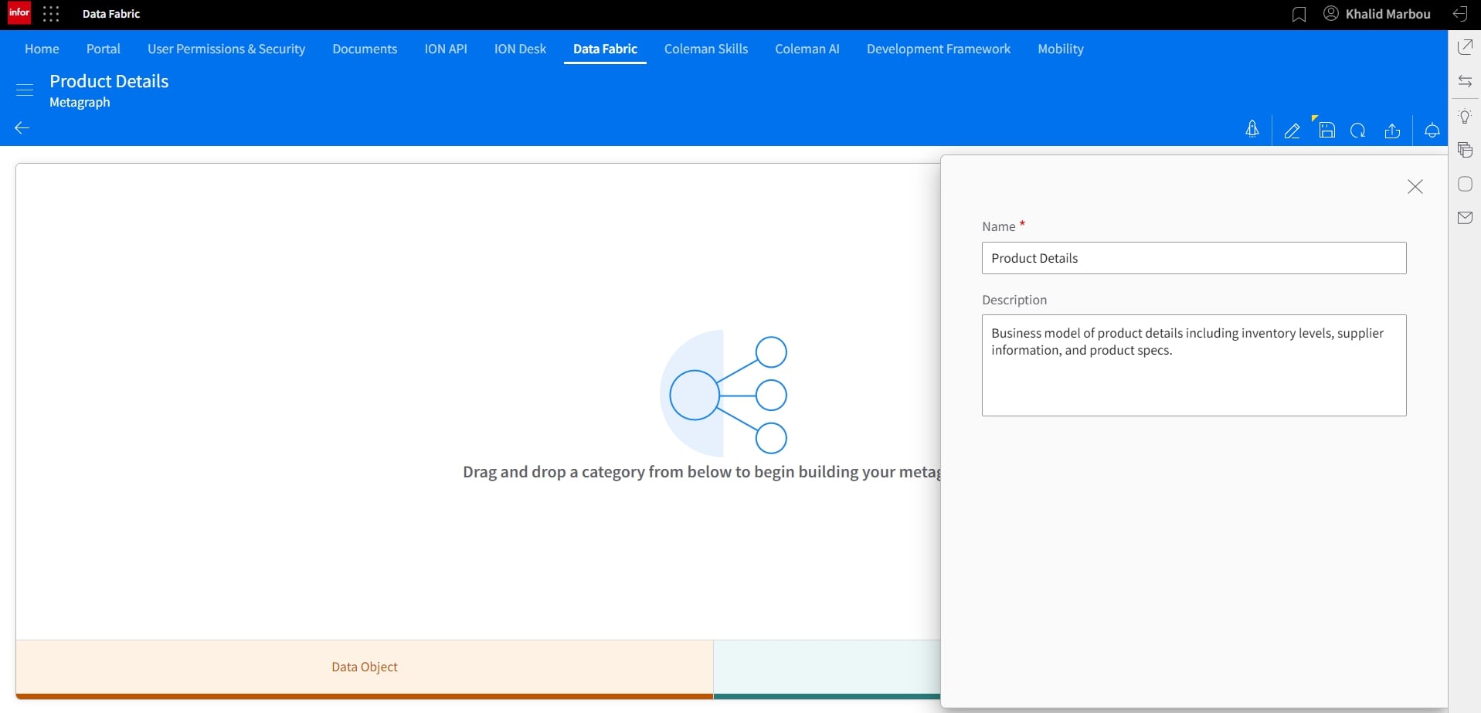Click the envelope icon in right sidebar

[1465, 218]
